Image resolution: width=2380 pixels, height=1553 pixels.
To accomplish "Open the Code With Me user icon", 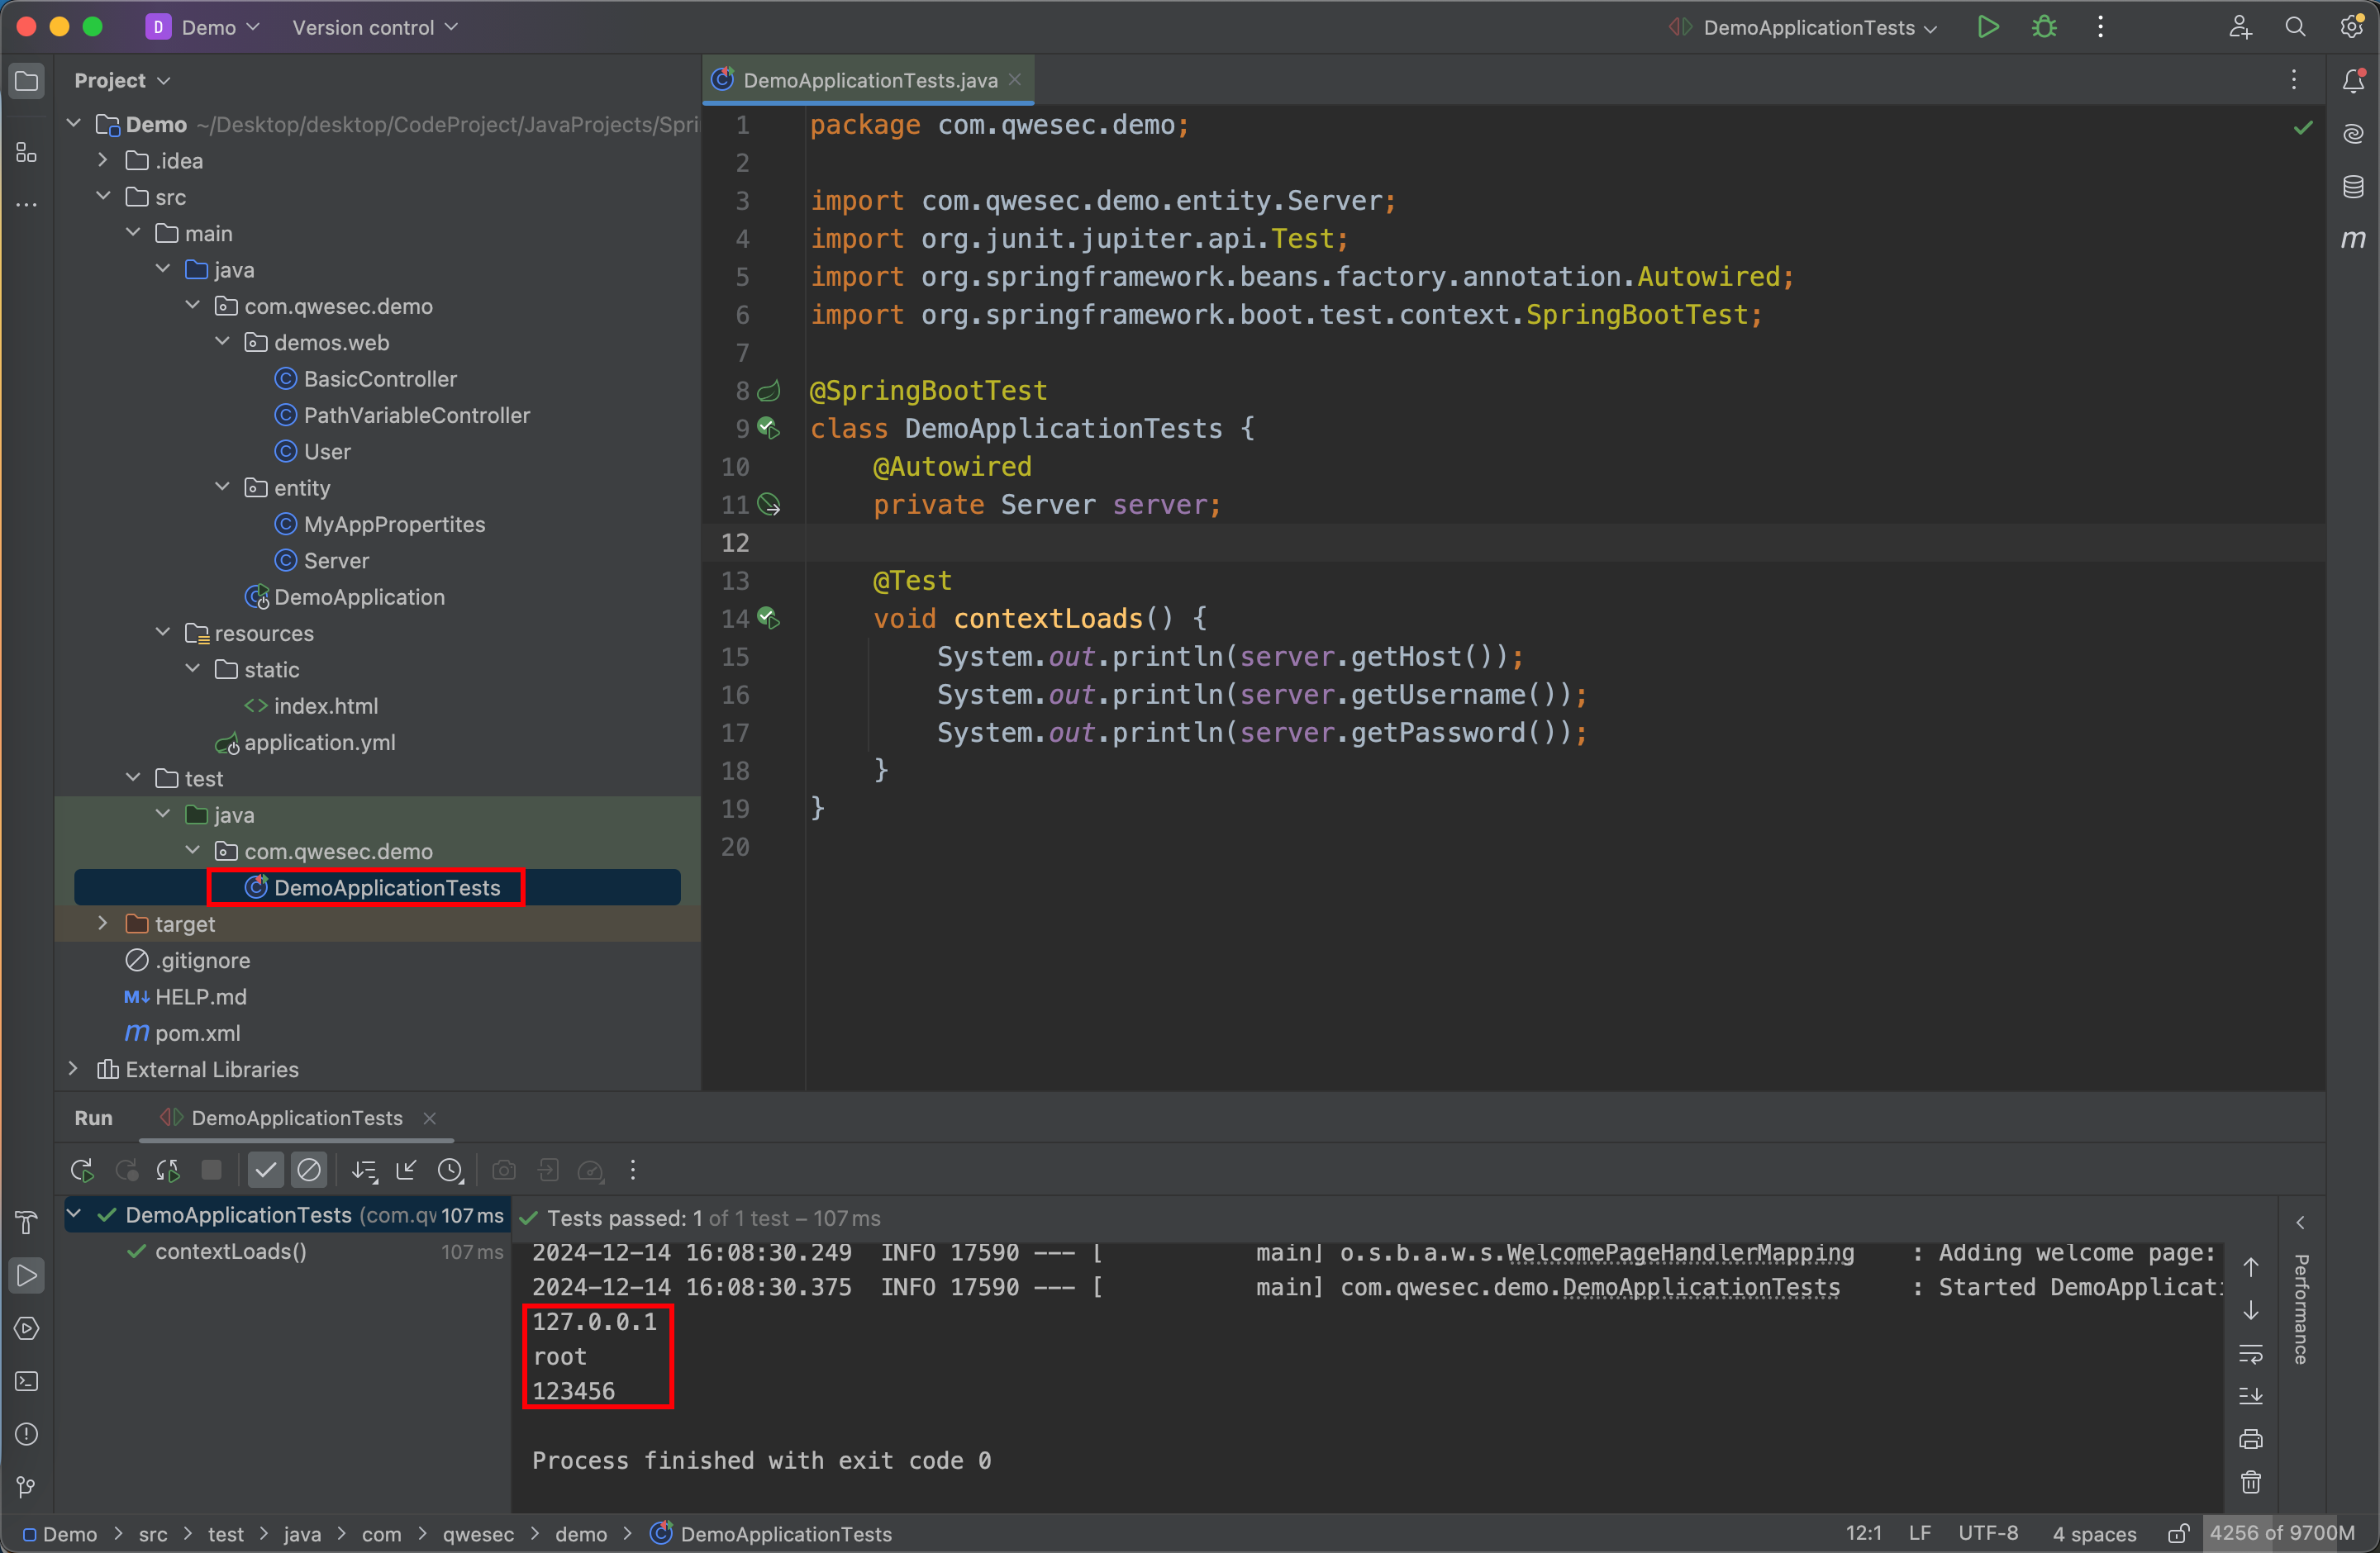I will coord(2240,27).
